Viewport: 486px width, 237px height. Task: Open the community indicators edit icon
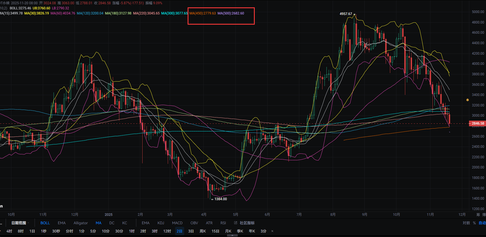(x=235, y=223)
